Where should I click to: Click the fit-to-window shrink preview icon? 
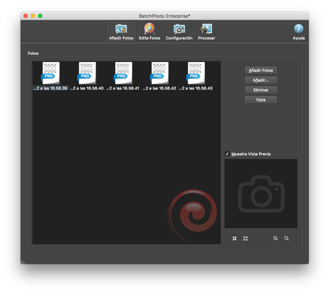click(235, 239)
